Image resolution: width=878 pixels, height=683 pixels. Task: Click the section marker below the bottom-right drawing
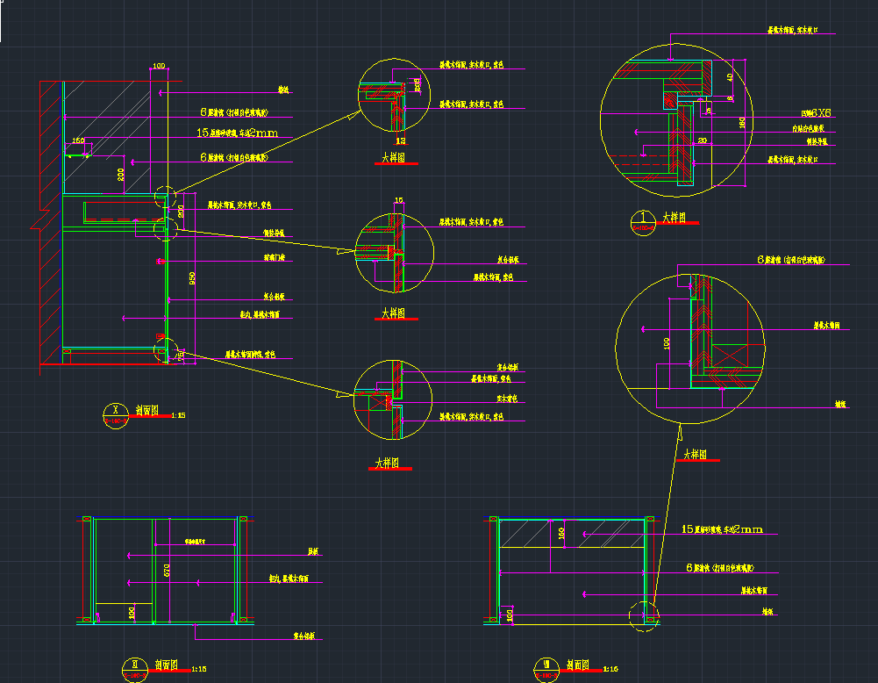(x=545, y=669)
